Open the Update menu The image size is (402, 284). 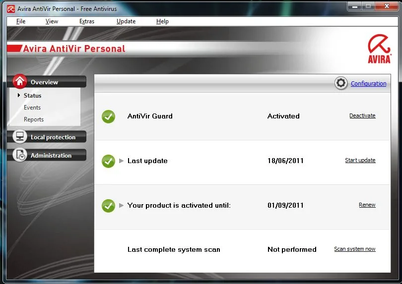pyautogui.click(x=126, y=21)
